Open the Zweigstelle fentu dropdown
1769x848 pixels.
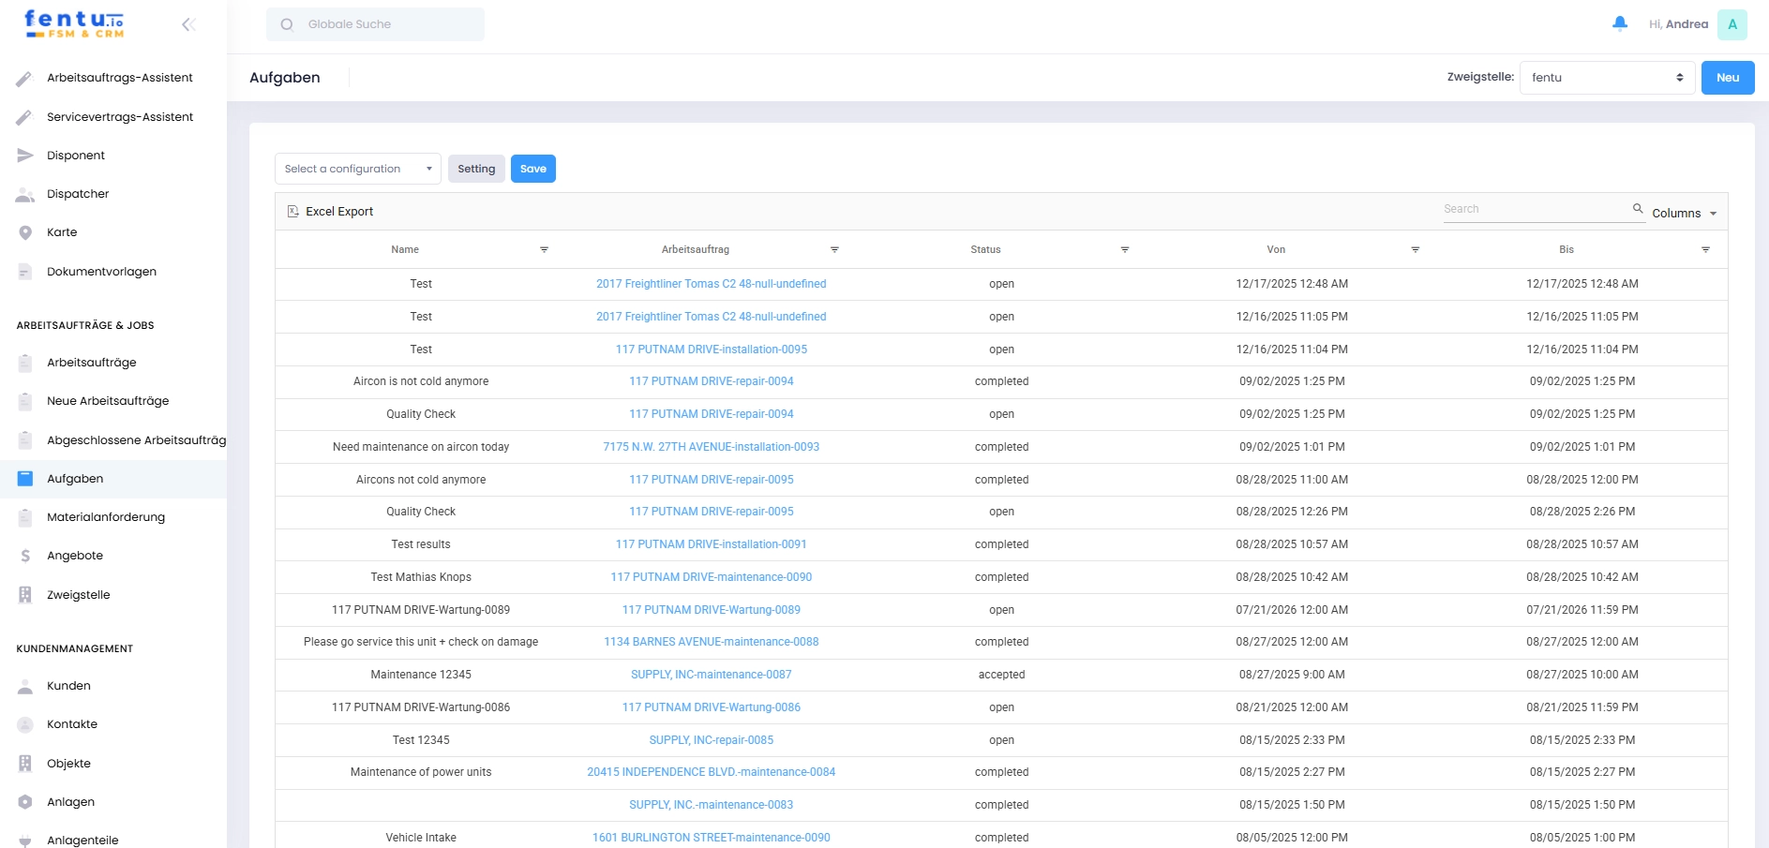[x=1607, y=78]
